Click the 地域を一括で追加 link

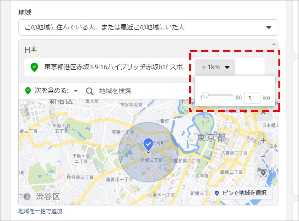coord(40,211)
